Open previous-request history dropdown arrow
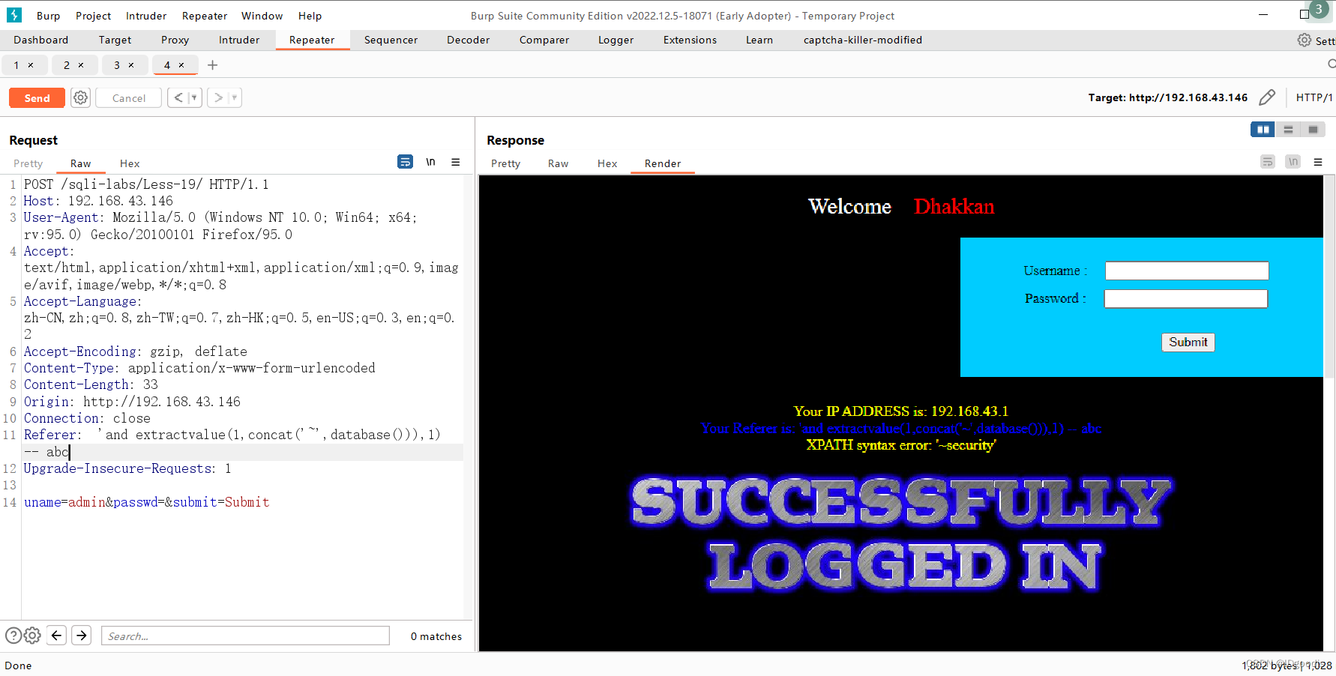 [x=194, y=97]
